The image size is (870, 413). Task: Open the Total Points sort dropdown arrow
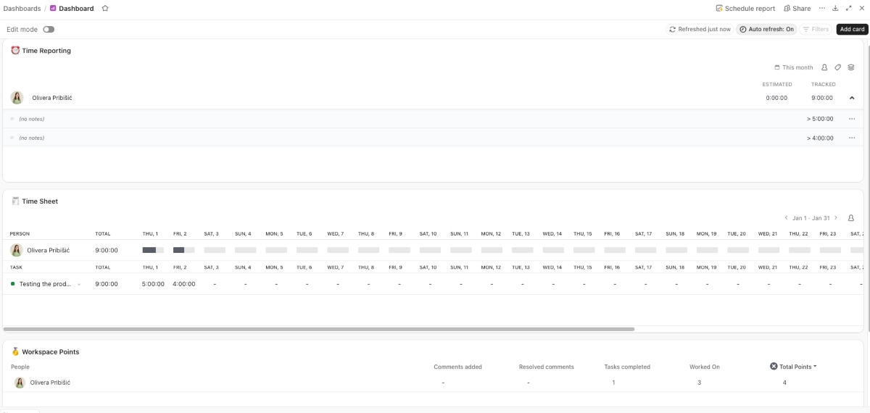815,367
